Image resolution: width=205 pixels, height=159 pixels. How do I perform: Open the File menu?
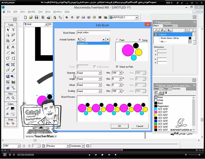(9, 12)
